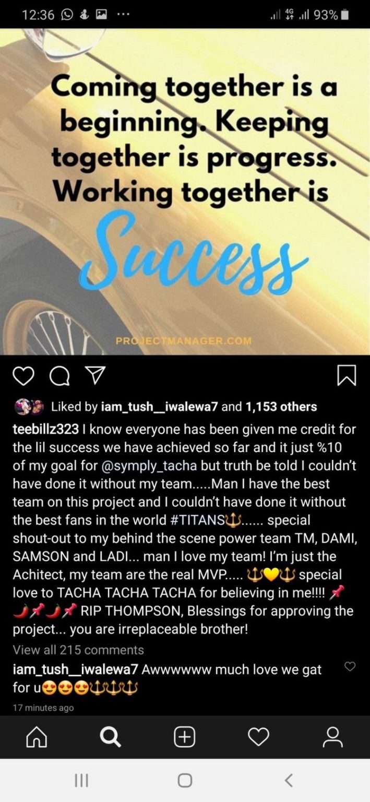Open Search tab with magnifier icon
Viewport: 370px width, 802px height.
110,737
